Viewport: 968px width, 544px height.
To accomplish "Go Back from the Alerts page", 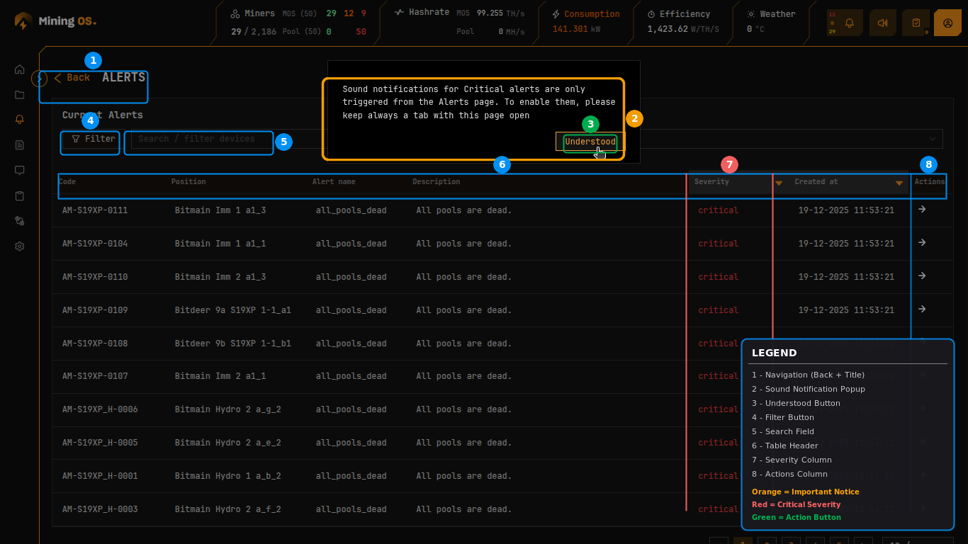I will 72,78.
